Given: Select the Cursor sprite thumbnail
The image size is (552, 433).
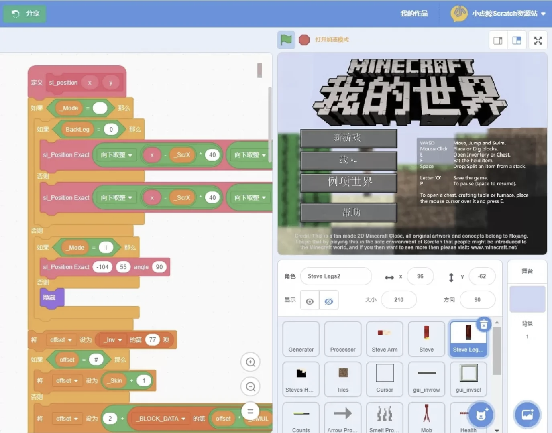Looking at the screenshot, I should pyautogui.click(x=384, y=379).
